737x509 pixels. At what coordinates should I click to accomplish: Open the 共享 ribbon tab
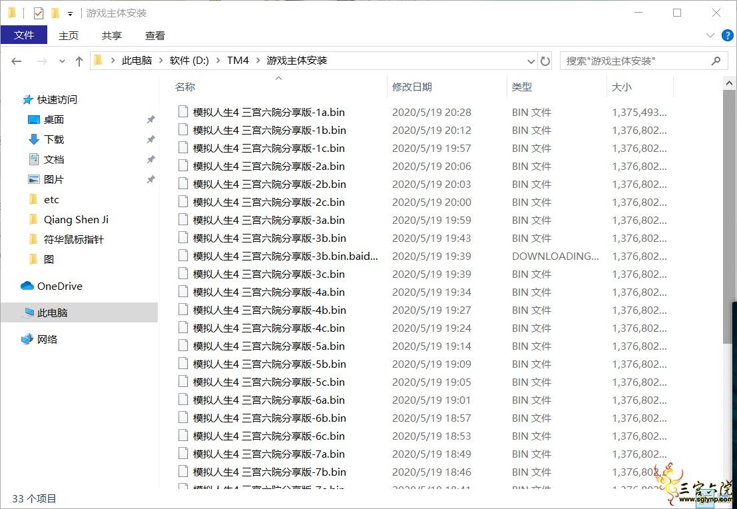pyautogui.click(x=111, y=36)
